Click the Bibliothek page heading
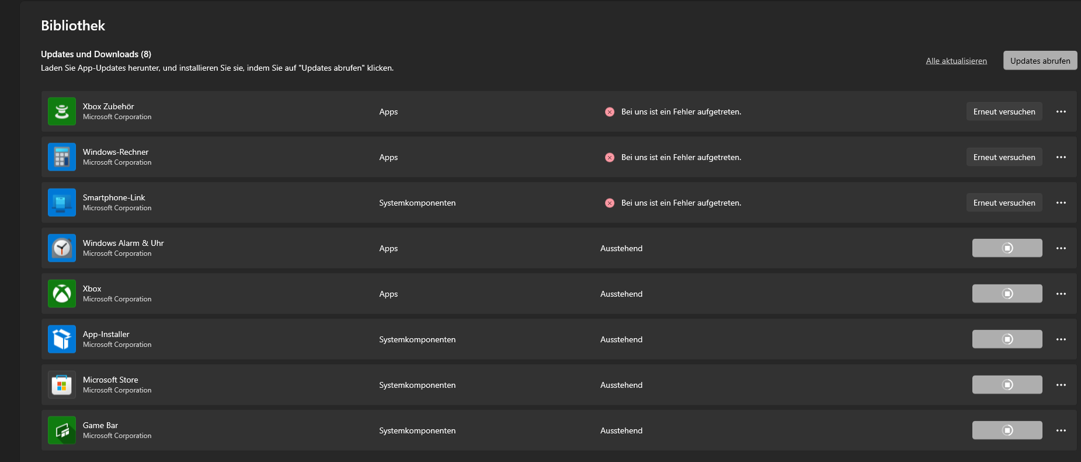Screen dimensions: 1081x462 (x=73, y=26)
